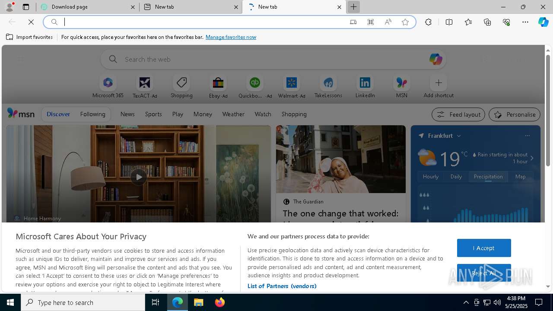553x311 pixels.
Task: Select the Daily weather tab
Action: (x=456, y=177)
